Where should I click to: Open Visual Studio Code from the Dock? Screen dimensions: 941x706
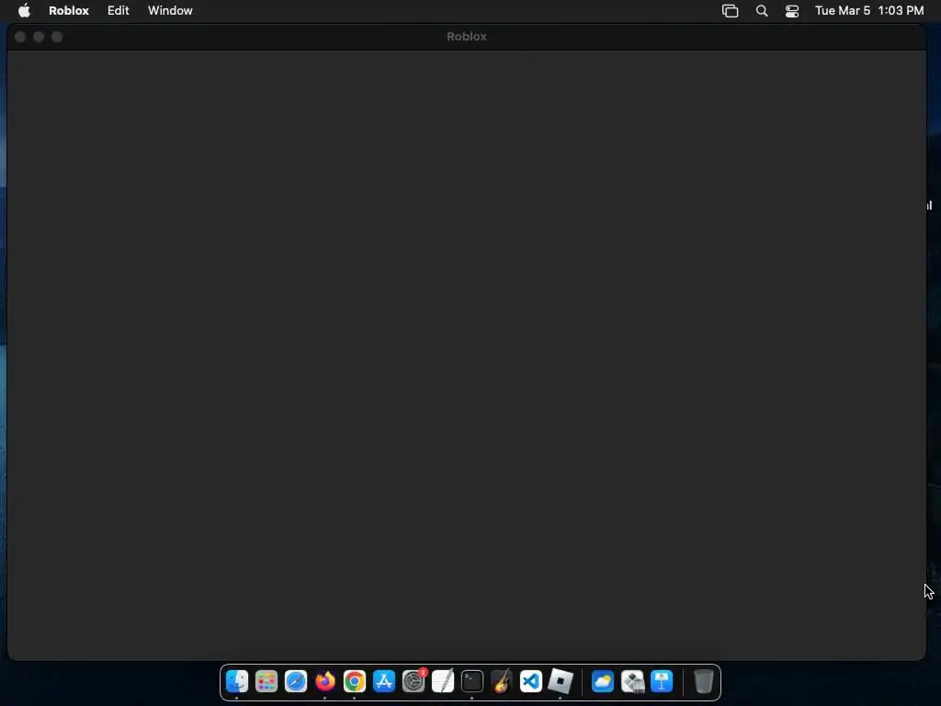531,681
